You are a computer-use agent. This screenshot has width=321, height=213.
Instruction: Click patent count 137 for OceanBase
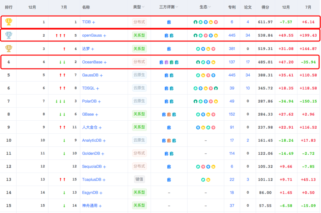point(232,62)
